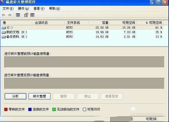Viewport: 169px width, 122px height.
Task: Click the Forward arrow toolbar icon
Action: (10, 15)
